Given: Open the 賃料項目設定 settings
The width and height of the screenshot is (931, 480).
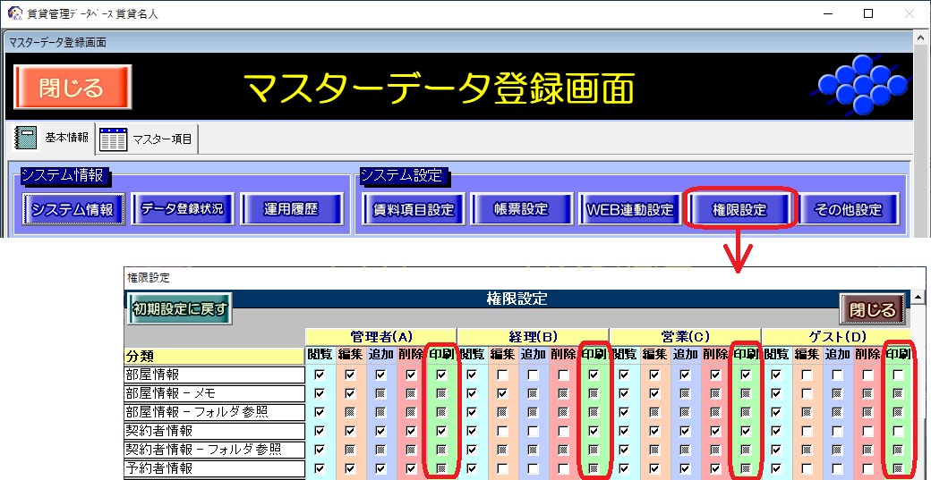Looking at the screenshot, I should (414, 210).
